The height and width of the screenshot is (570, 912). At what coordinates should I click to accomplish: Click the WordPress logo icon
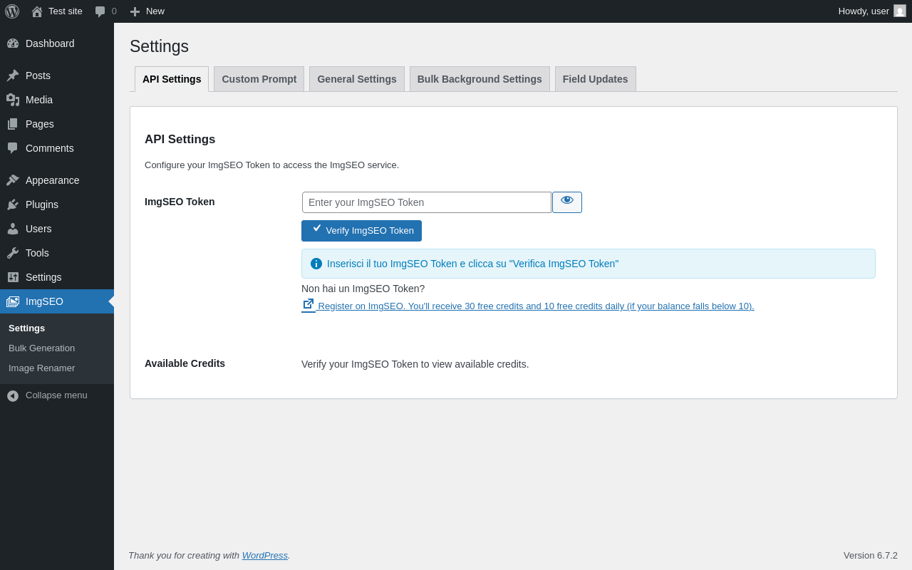click(x=12, y=11)
